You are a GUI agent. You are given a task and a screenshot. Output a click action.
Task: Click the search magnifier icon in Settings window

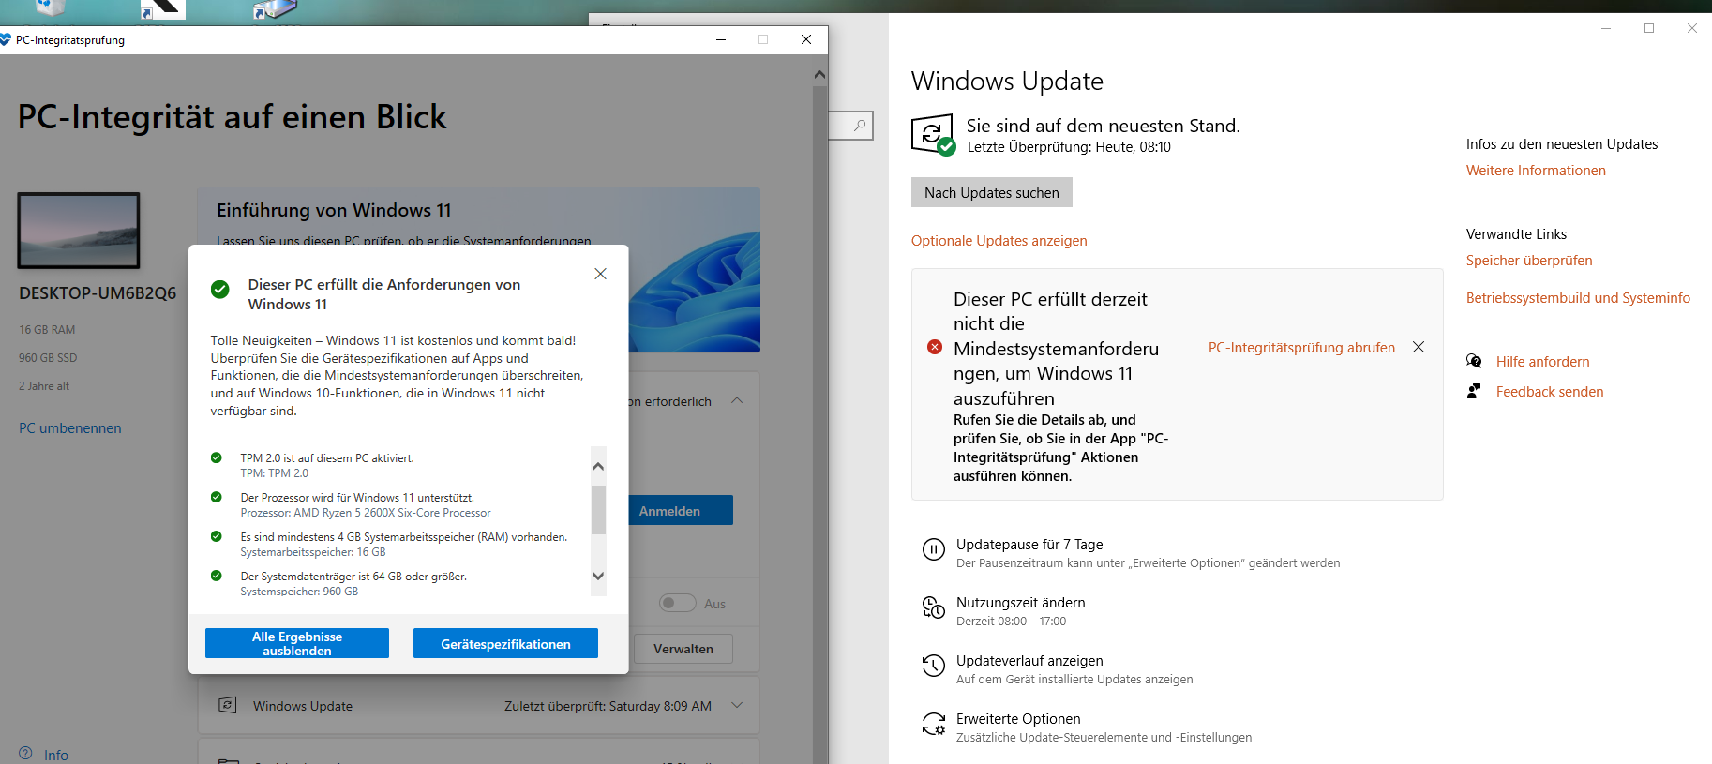[860, 126]
